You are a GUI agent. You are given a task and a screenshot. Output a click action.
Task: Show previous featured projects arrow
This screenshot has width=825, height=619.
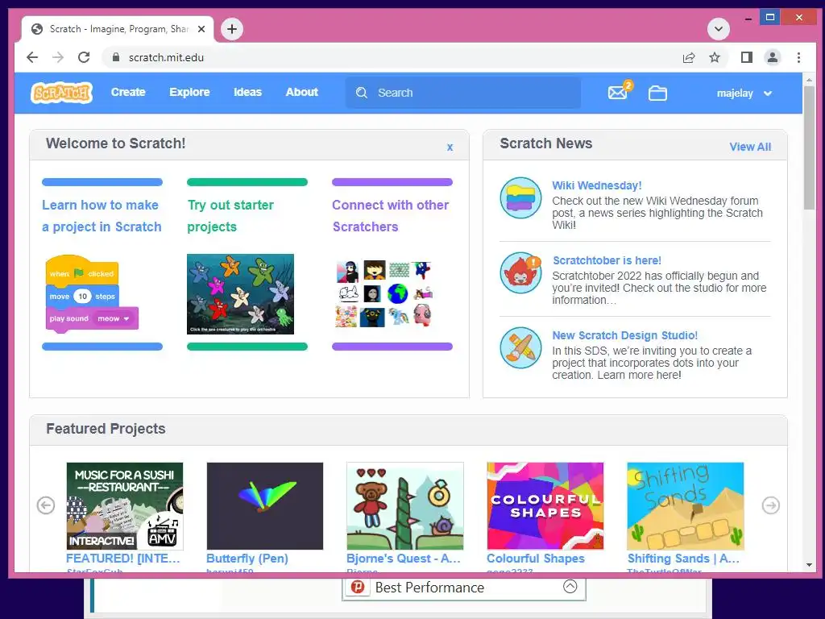point(46,505)
